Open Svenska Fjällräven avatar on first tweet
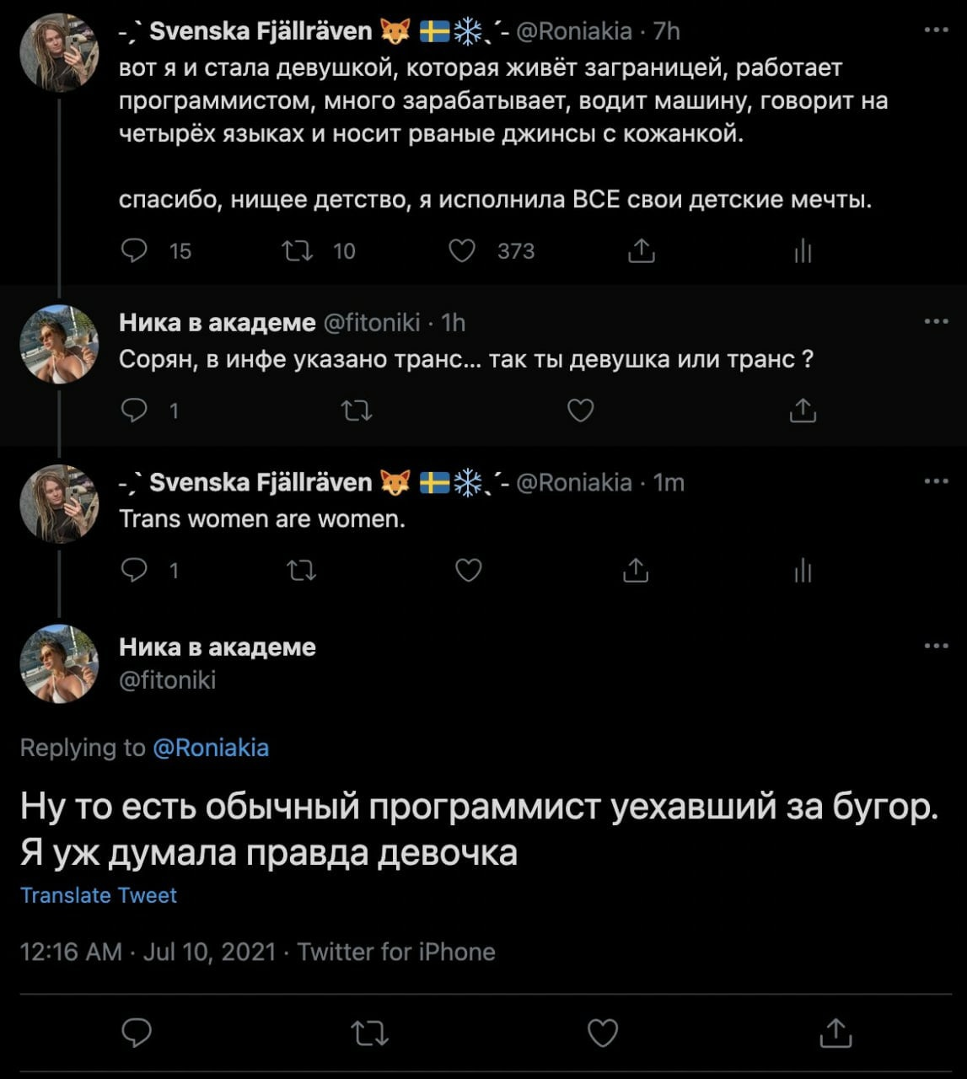This screenshot has width=967, height=1079. tap(59, 52)
